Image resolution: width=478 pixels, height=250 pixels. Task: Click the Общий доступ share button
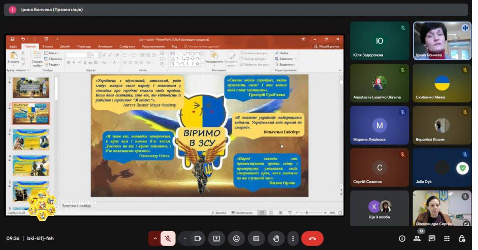tap(327, 46)
